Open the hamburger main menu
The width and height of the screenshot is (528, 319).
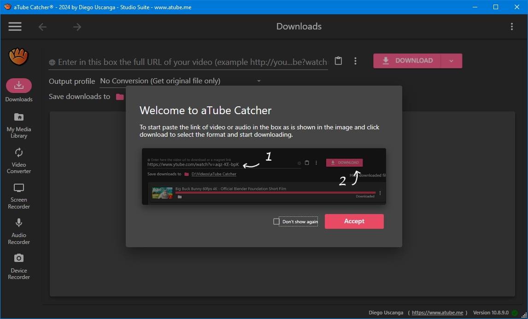tap(15, 27)
